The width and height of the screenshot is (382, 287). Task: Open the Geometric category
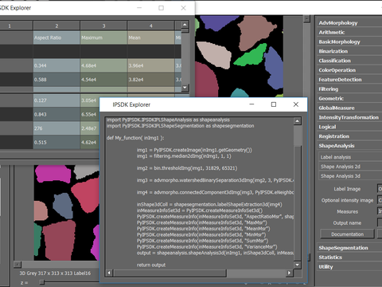click(331, 98)
